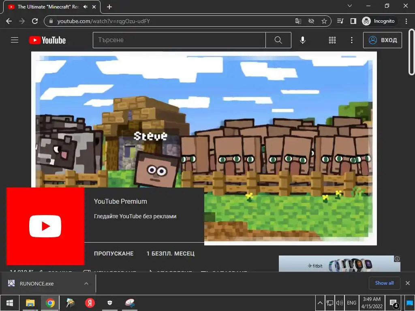This screenshot has height=311, width=415.
Task: Open the volume control in system tray
Action: coord(339,303)
